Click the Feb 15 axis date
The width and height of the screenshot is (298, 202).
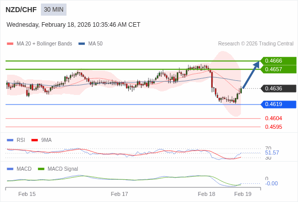tap(27, 194)
